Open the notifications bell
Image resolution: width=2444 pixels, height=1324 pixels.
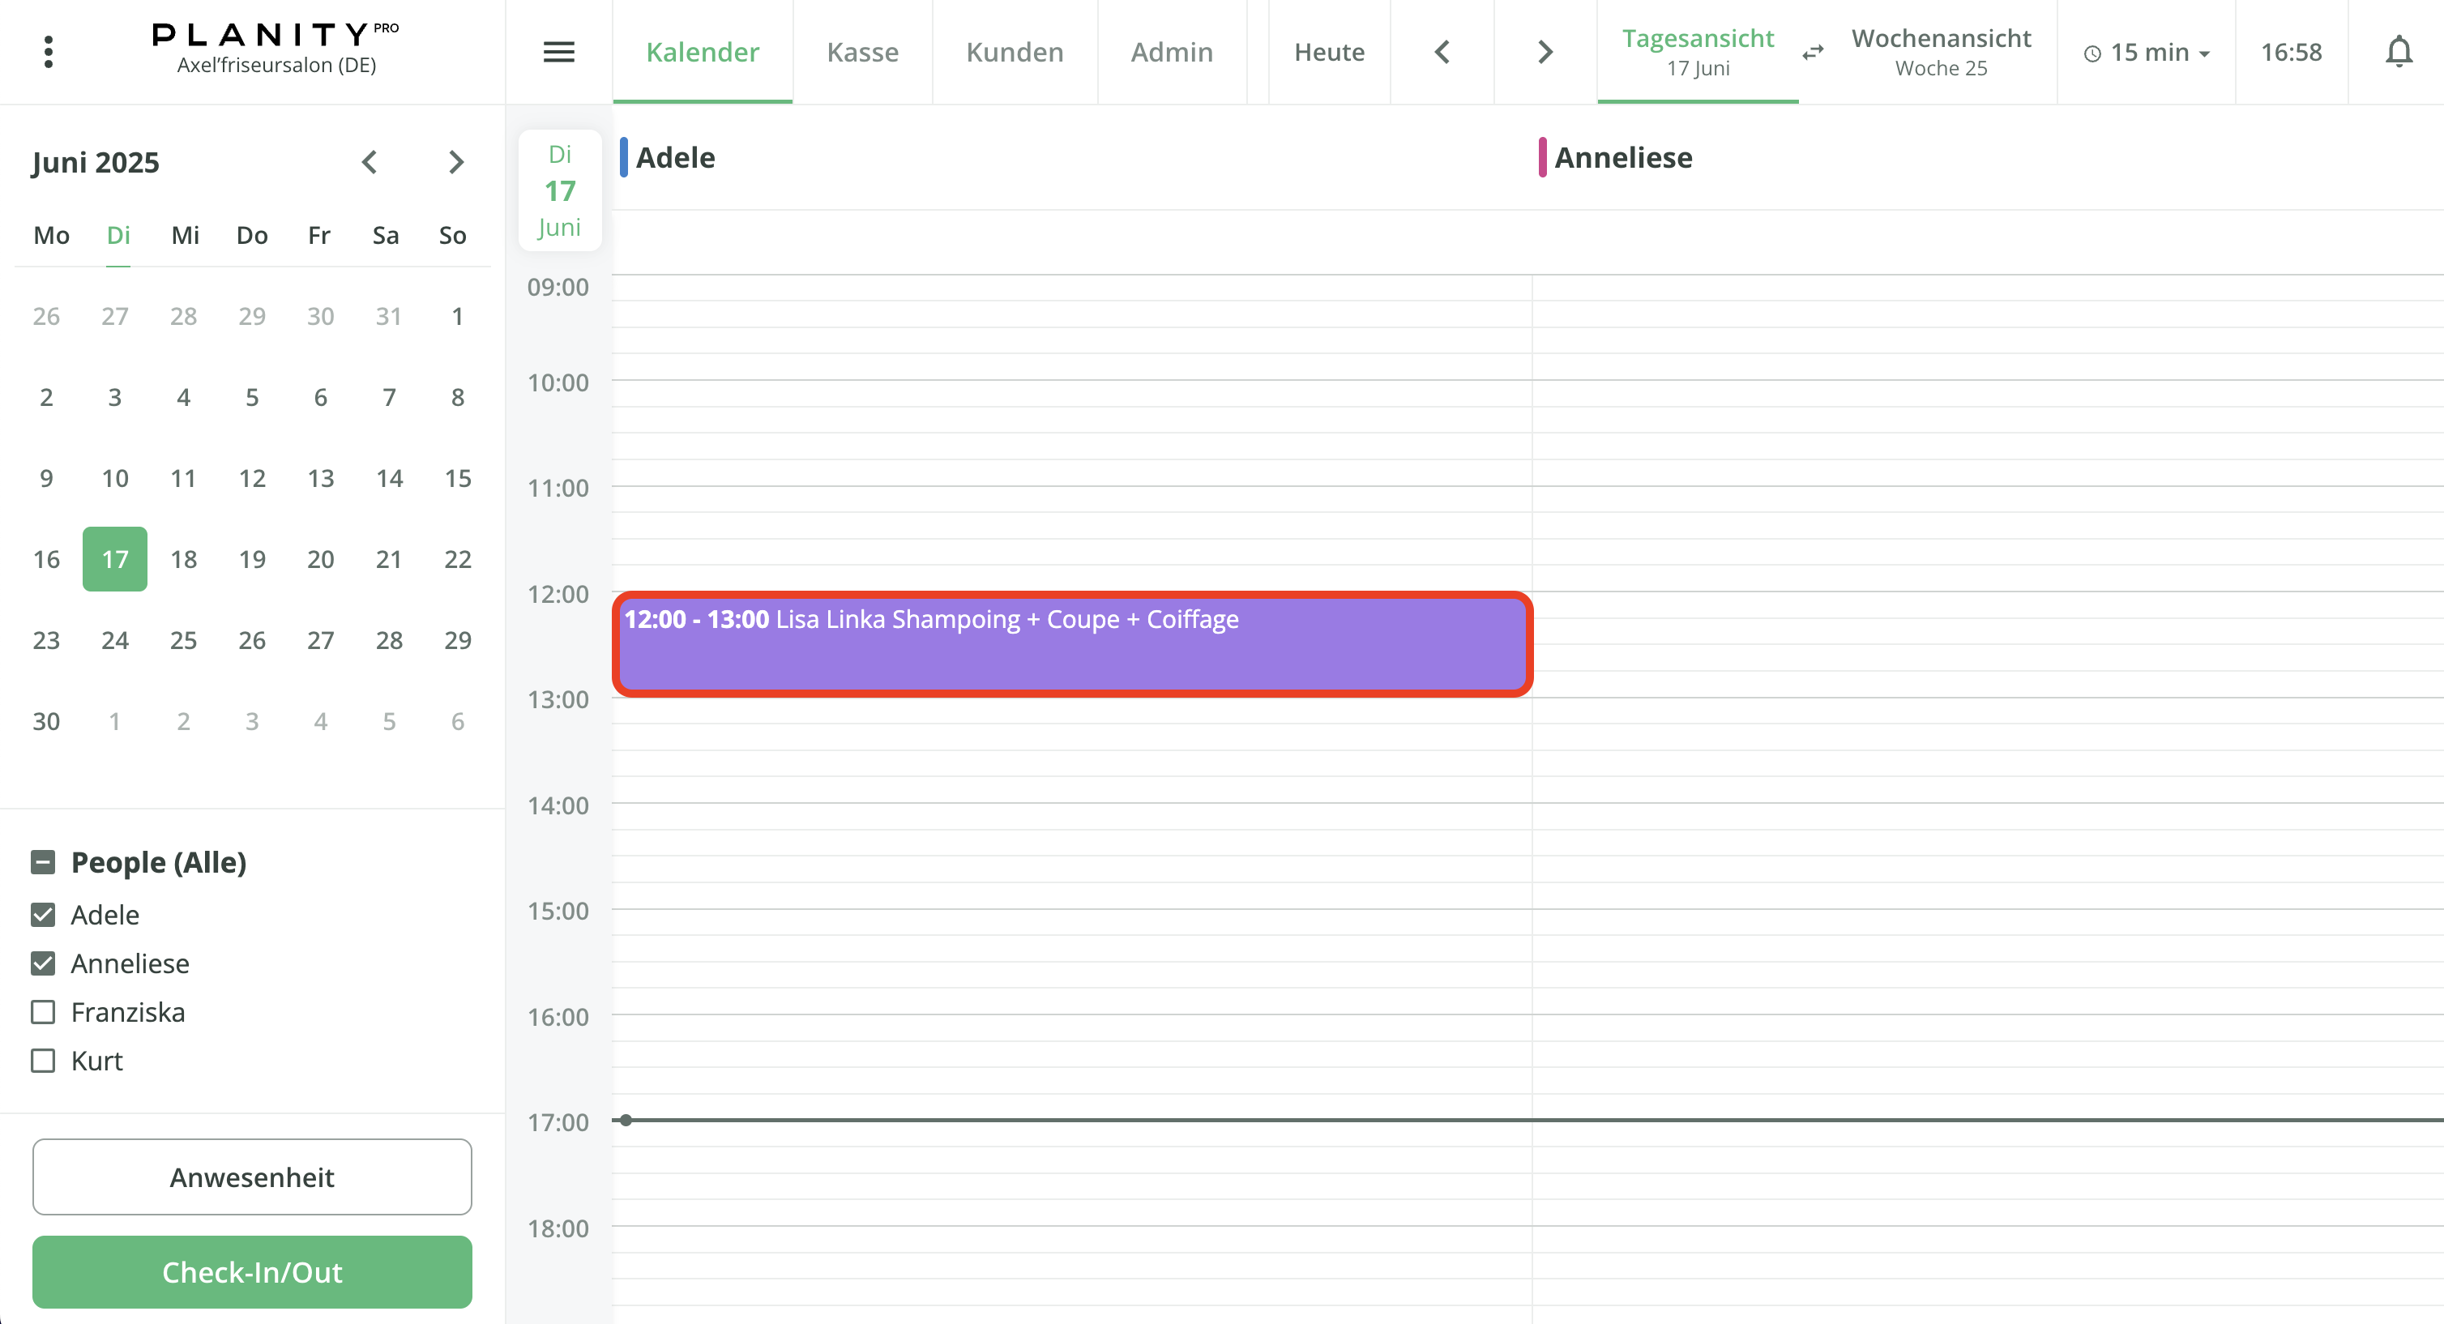[2398, 51]
